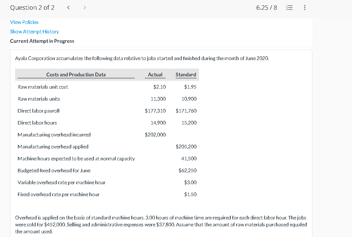Click the Raw materials unit cost row label
This screenshot has width=352, height=237.
pyautogui.click(x=43, y=87)
